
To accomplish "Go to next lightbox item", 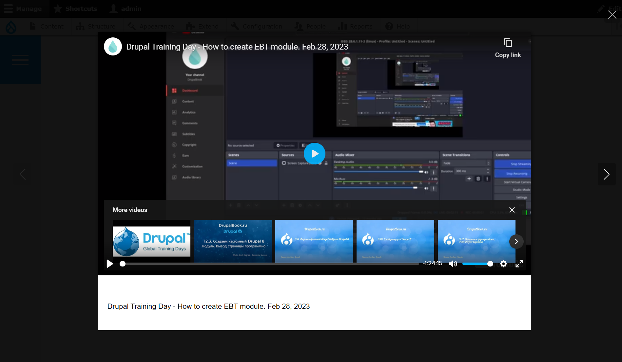I will (606, 174).
